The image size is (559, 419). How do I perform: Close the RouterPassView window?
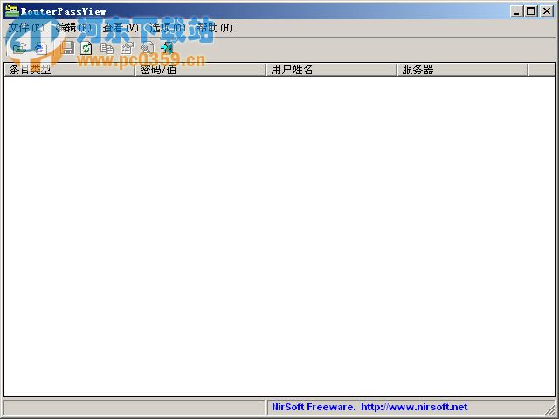[x=547, y=11]
